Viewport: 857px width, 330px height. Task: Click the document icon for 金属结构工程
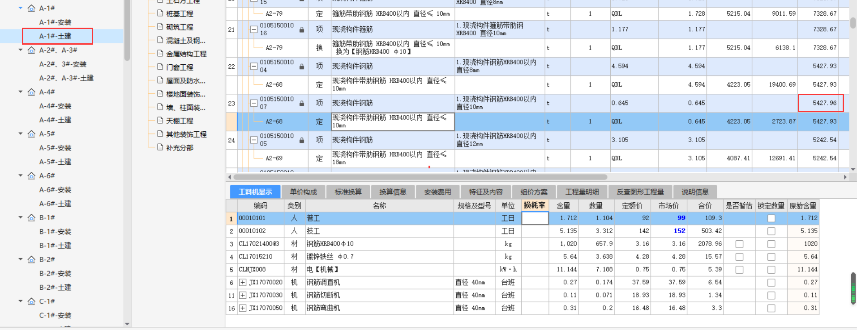click(x=160, y=54)
